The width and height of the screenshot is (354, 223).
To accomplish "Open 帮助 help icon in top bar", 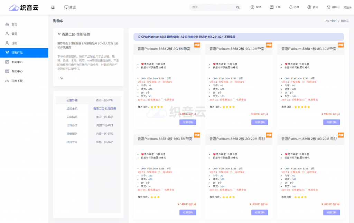I will coord(252,7).
